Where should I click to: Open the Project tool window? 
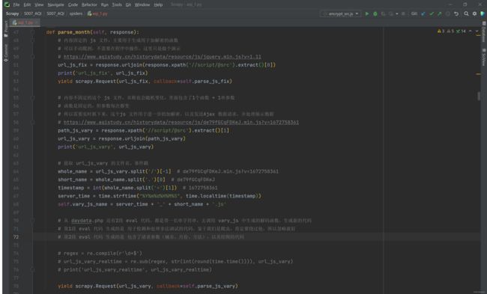tap(5, 29)
